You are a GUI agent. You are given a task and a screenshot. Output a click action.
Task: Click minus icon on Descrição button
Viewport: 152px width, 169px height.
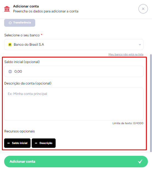click(36, 143)
